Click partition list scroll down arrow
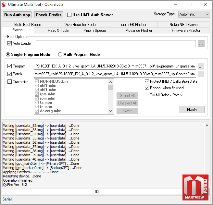 (x=111, y=111)
